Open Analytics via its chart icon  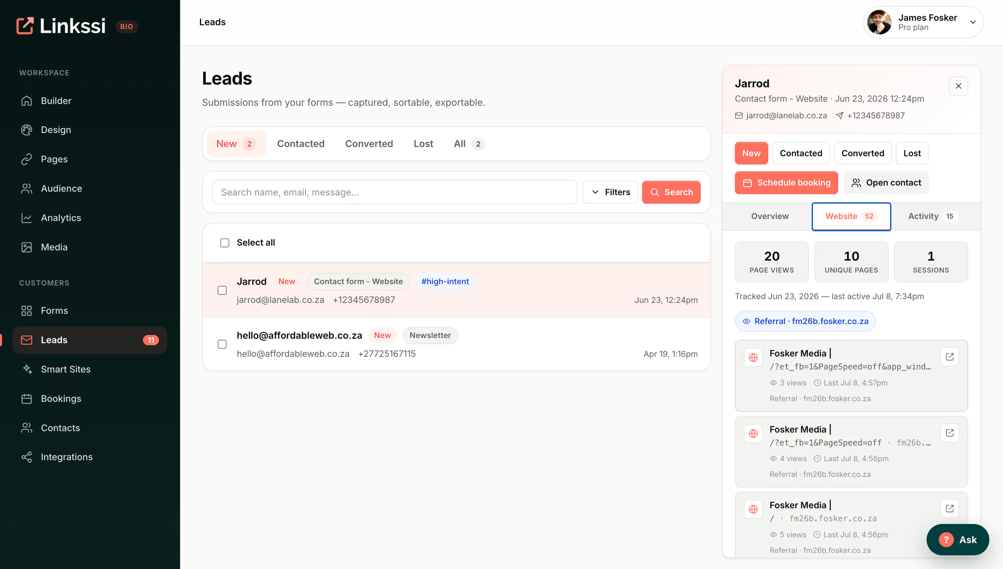click(27, 218)
